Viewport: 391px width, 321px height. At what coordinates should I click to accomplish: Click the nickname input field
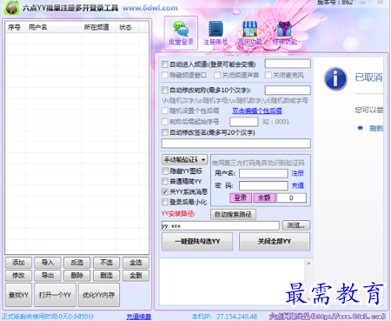288,90
